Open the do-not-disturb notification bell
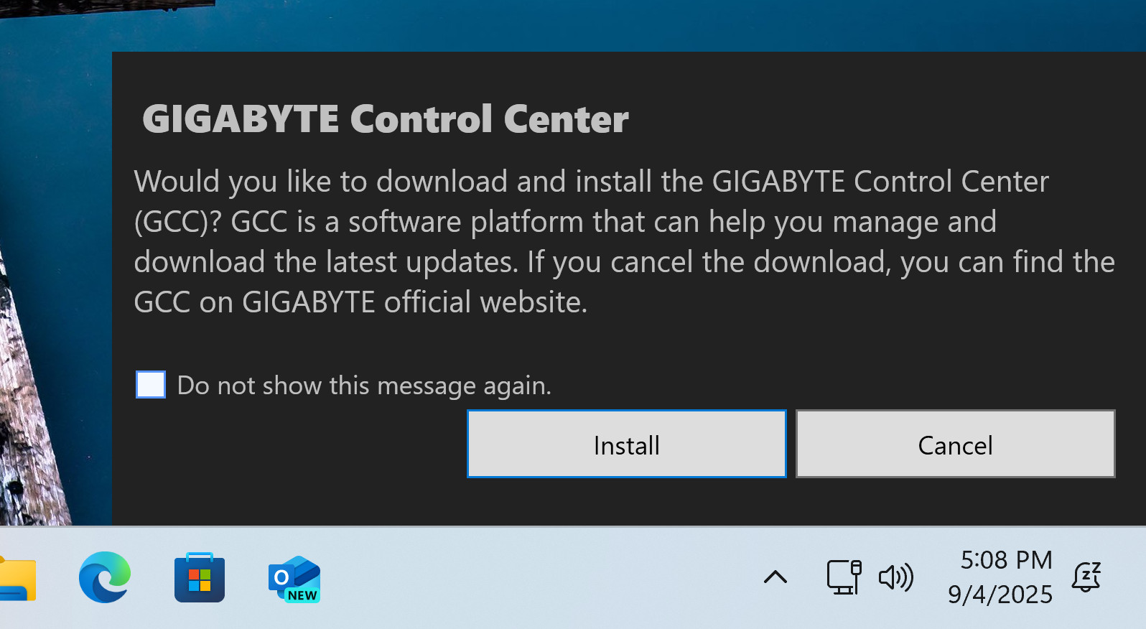This screenshot has height=629, width=1146. click(x=1086, y=577)
